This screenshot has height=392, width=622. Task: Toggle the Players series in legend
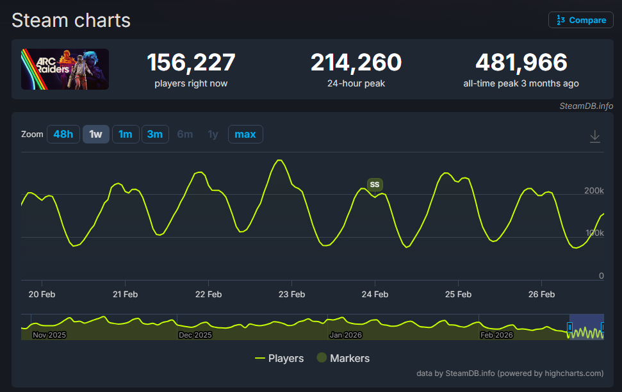(x=279, y=358)
